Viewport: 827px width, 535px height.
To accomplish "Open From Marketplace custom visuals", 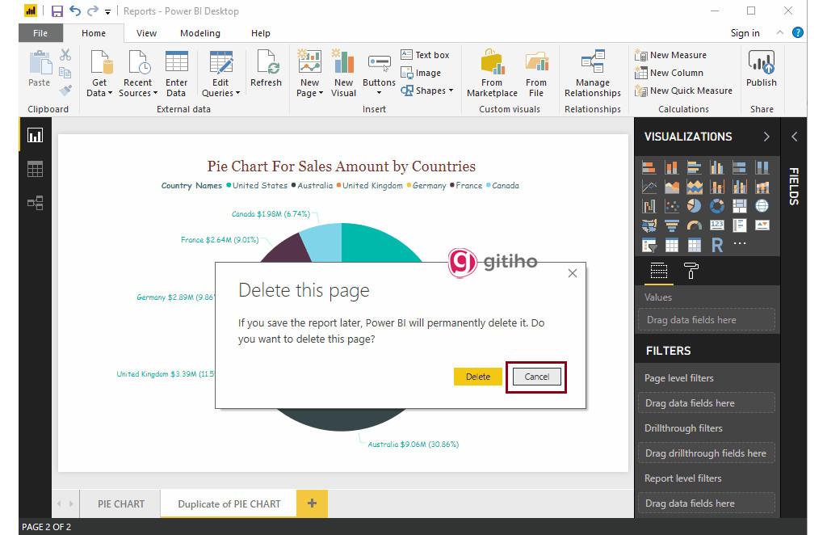I will coord(492,74).
